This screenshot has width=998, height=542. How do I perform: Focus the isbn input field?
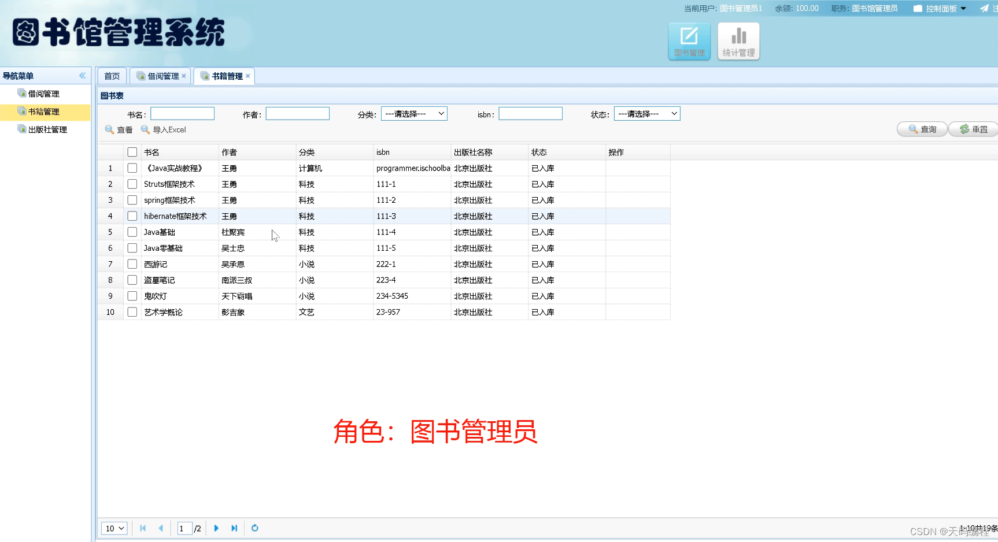(x=531, y=114)
